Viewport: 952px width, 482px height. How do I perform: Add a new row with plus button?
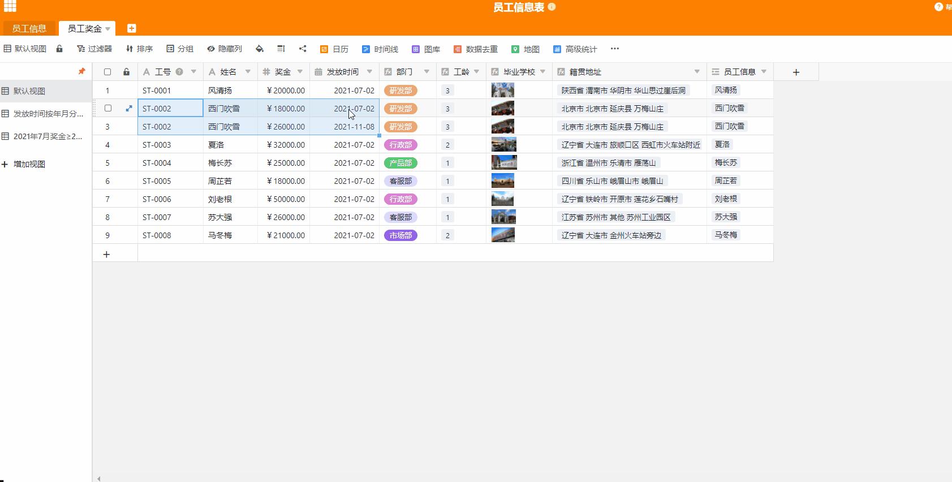(106, 254)
